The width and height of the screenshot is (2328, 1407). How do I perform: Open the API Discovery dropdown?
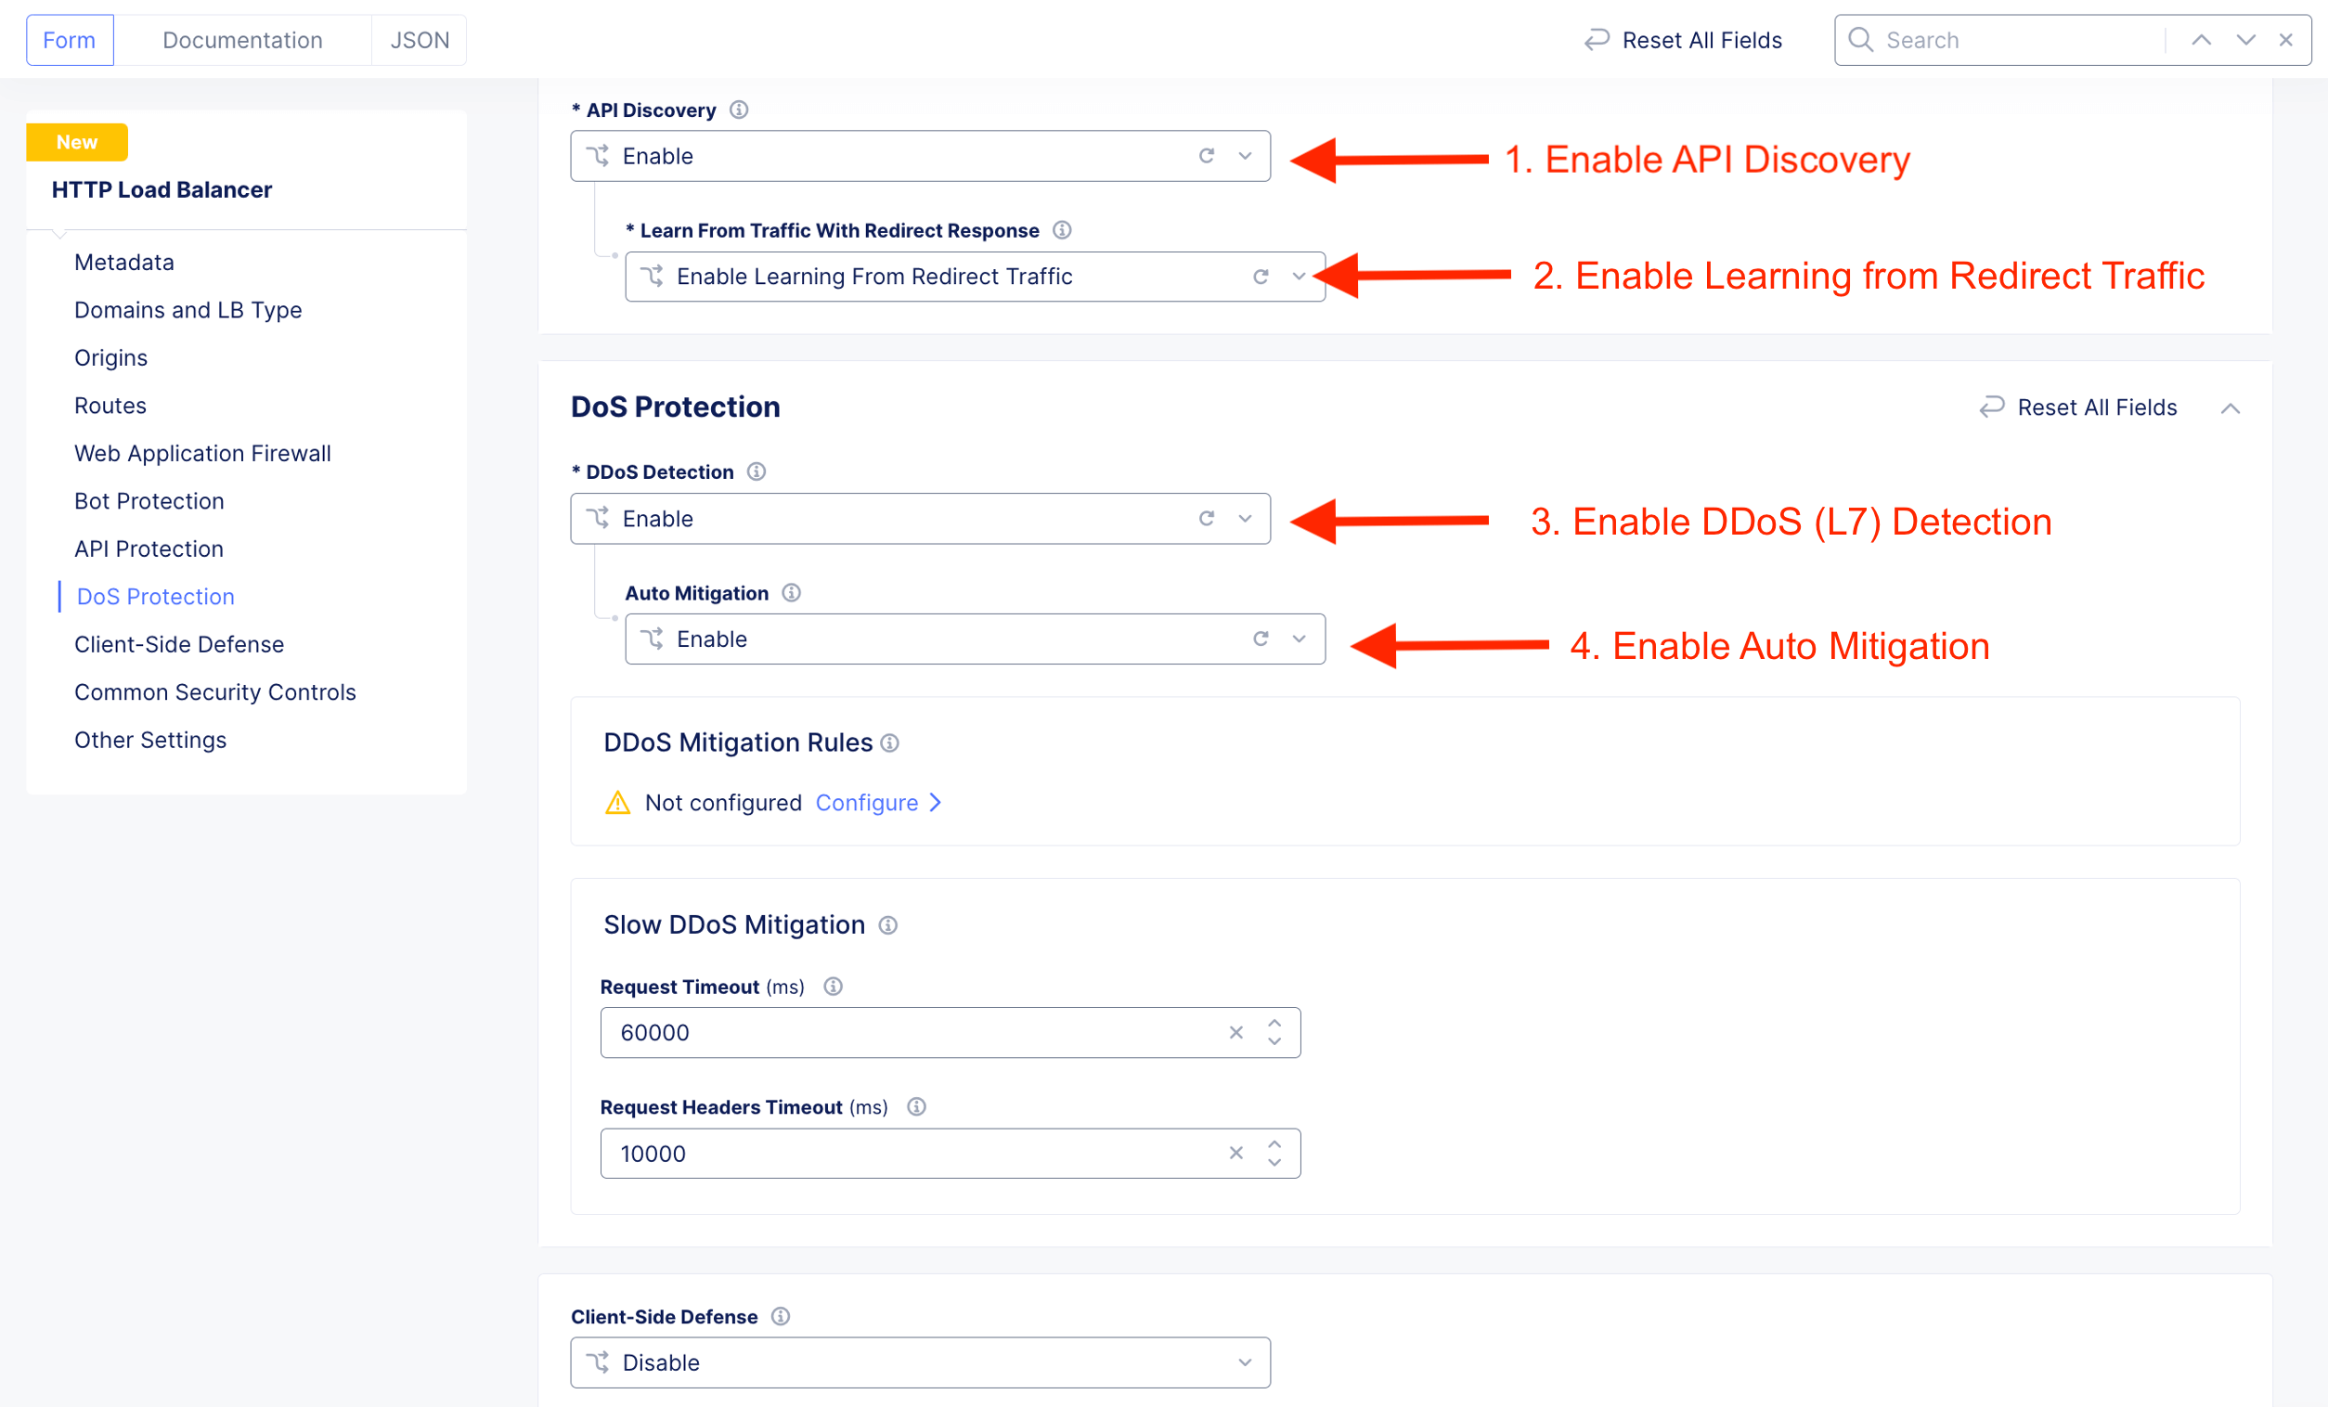pyautogui.click(x=1246, y=156)
